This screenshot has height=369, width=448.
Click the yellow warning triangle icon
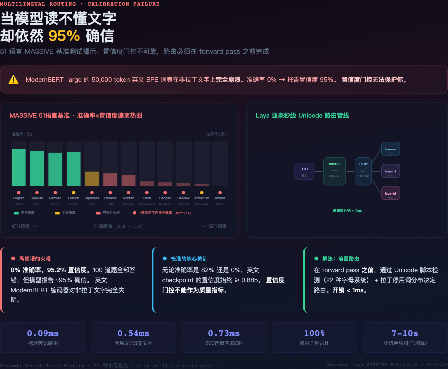(x=13, y=80)
